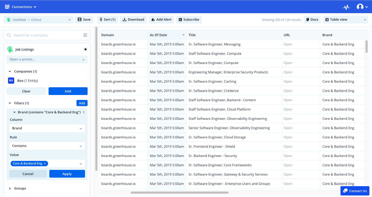Image resolution: width=372 pixels, height=197 pixels.
Task: Open the Table view selector
Action: pos(345,19)
